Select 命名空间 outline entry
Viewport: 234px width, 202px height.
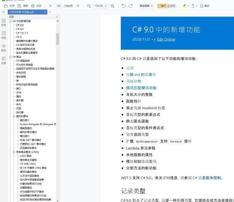click(x=21, y=73)
